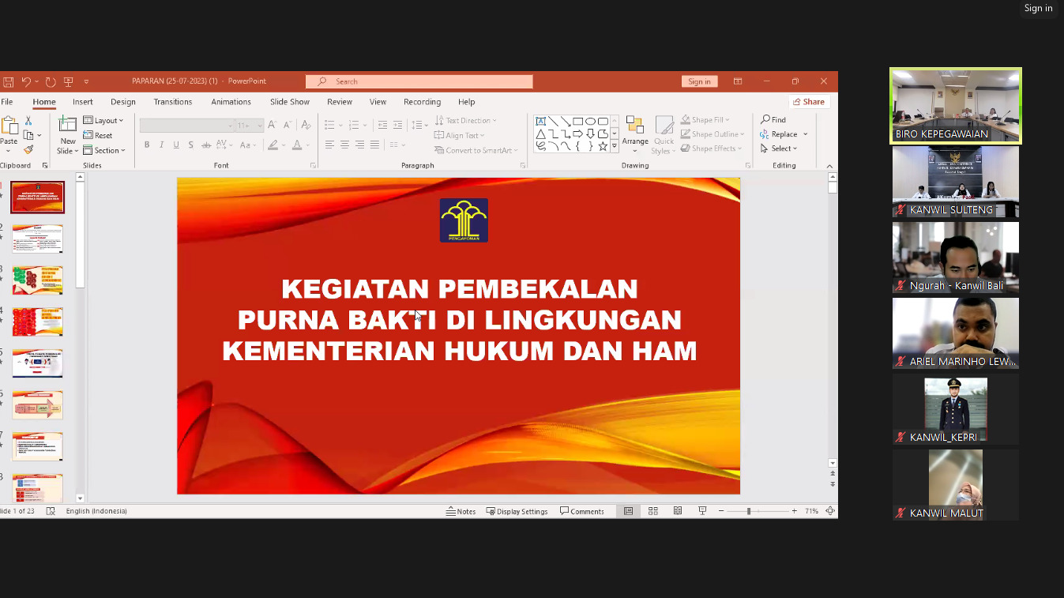Select slide 3 in the thumbnail panel
1064x598 pixels.
tap(37, 280)
